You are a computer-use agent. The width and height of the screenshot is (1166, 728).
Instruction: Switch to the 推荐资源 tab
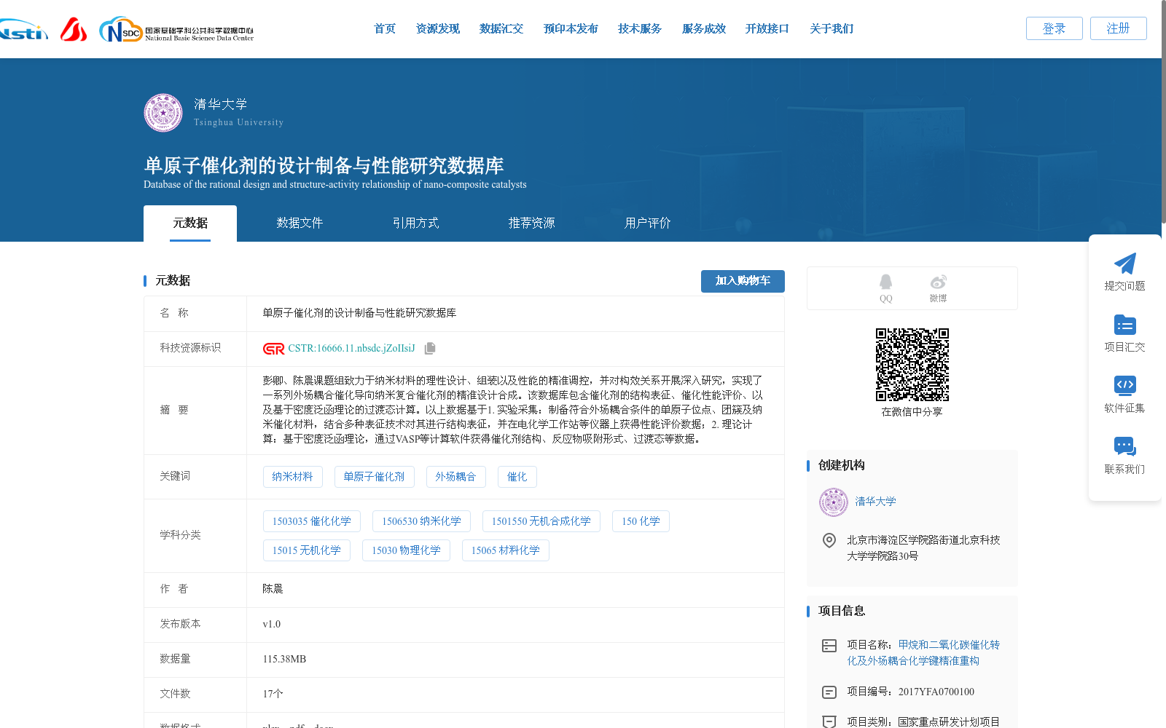point(531,223)
